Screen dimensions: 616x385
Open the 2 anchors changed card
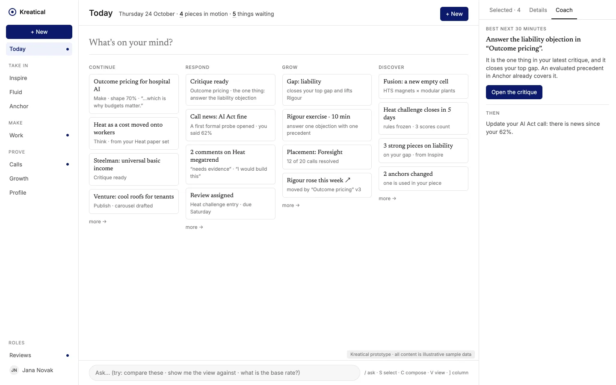423,179
